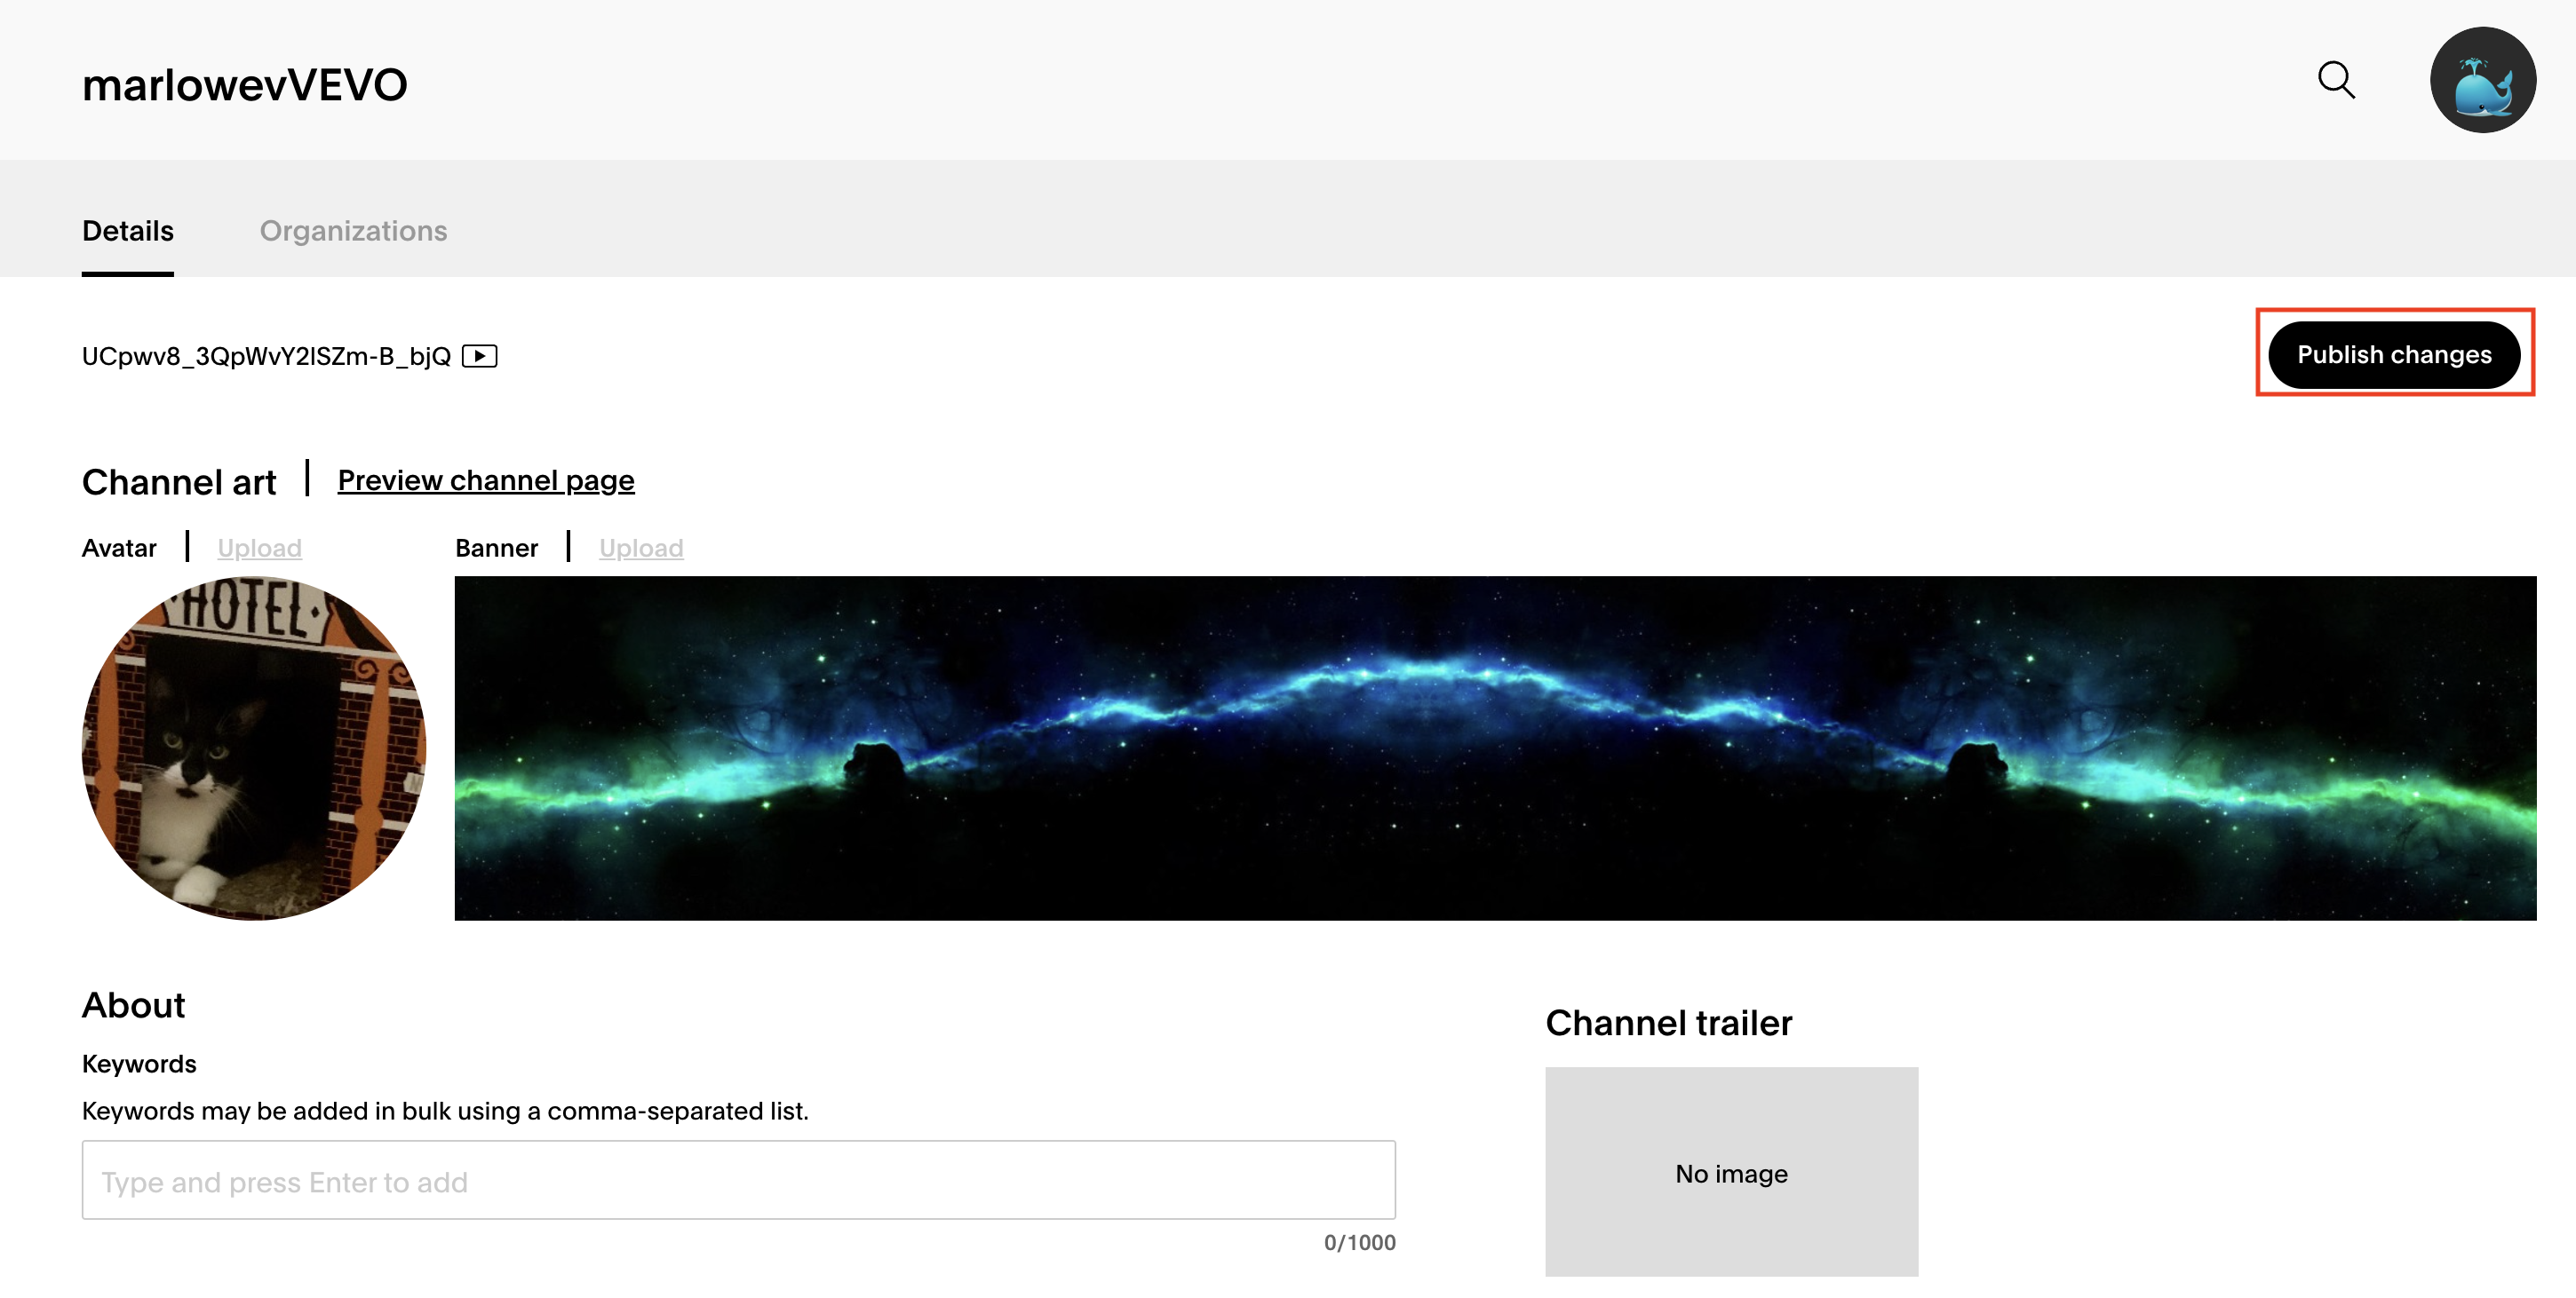Viewport: 2576px width, 1298px height.
Task: Open Preview channel page
Action: click(x=485, y=479)
